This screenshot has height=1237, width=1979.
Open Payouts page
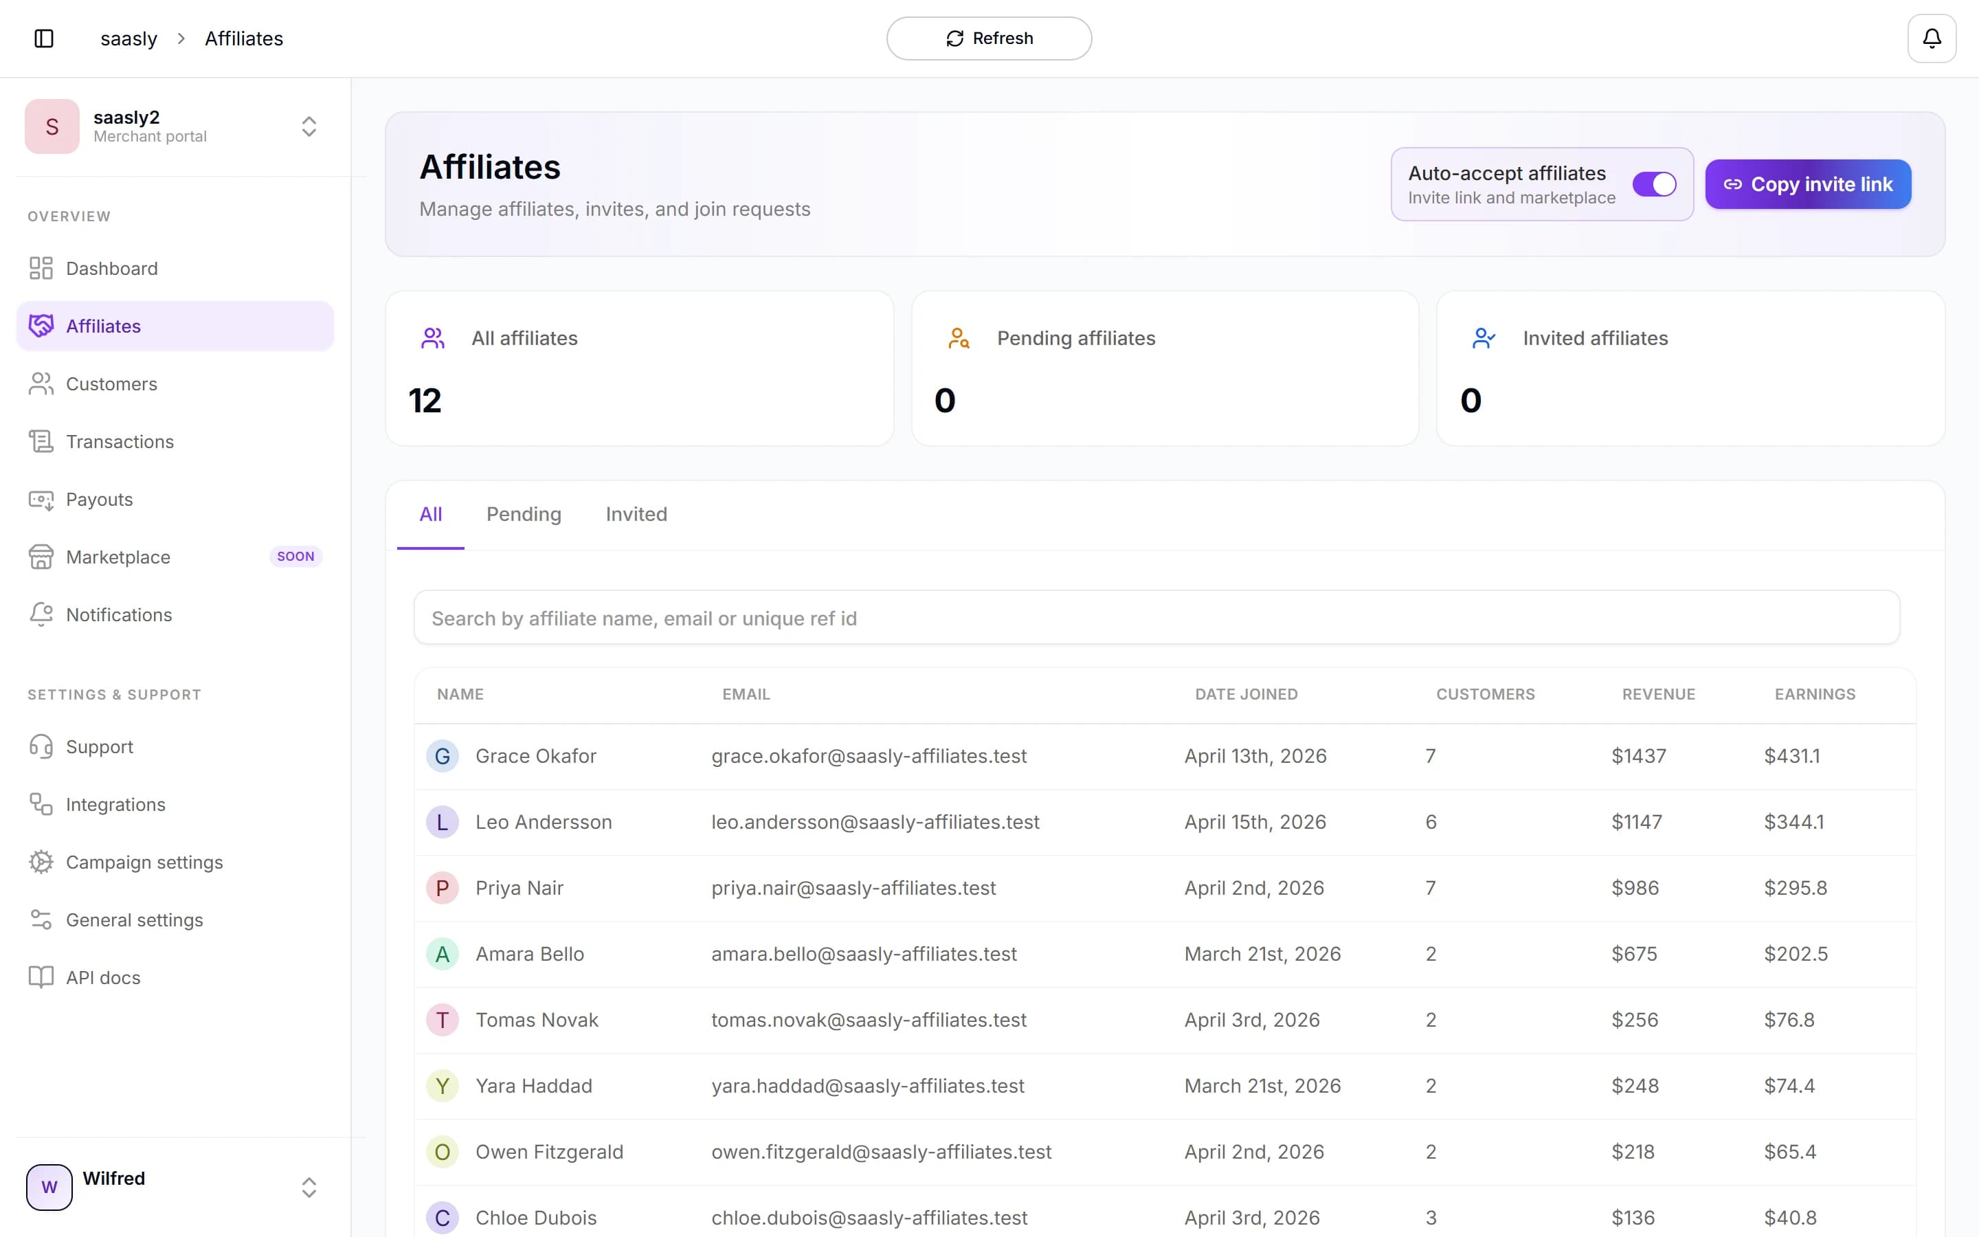[175, 499]
